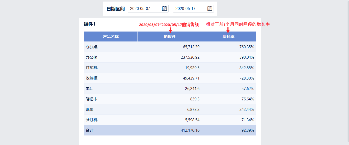This screenshot has height=145, width=349.
Task: Select the 纸张 row name
Action: pyautogui.click(x=89, y=110)
